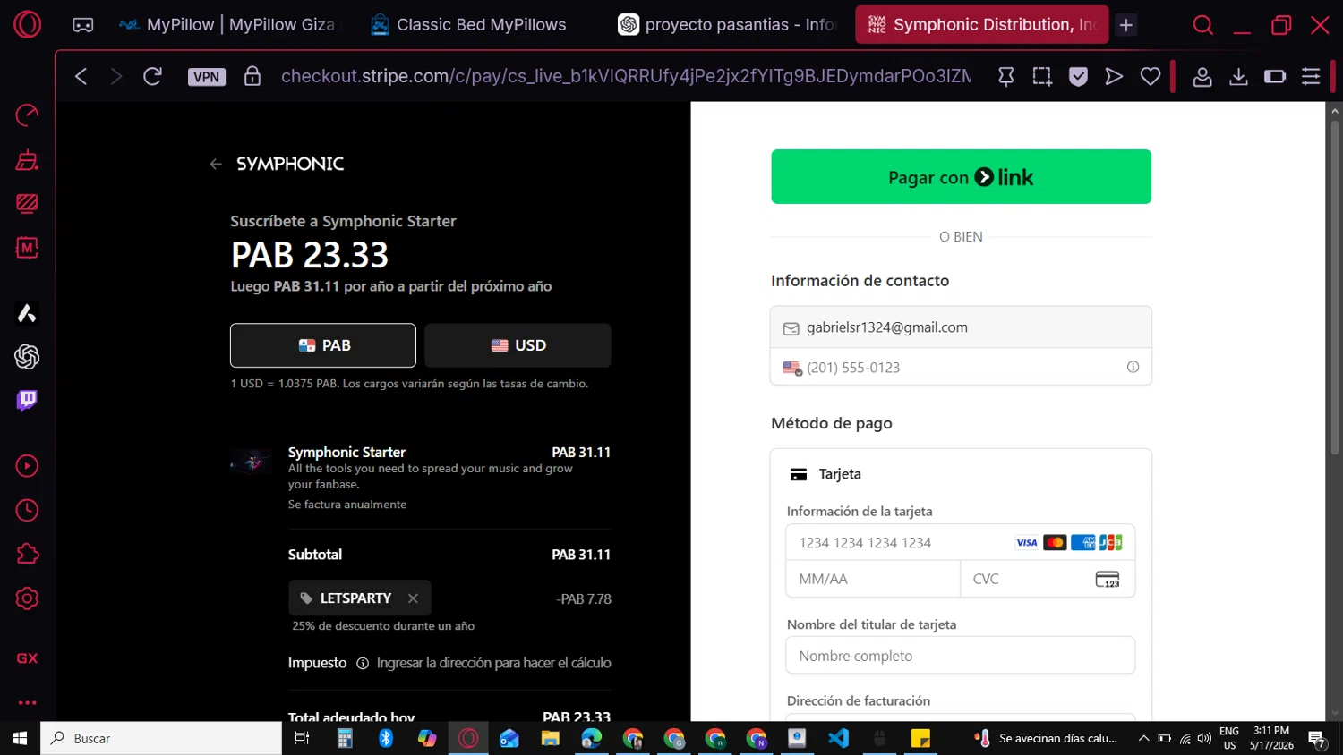
Task: Open GX Control speedometer in sidebar
Action: pyautogui.click(x=27, y=115)
